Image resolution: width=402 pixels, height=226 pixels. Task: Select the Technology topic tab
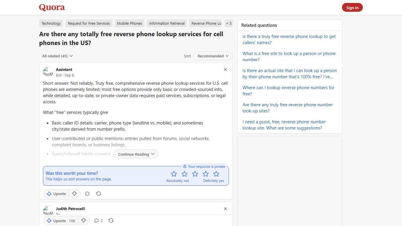point(51,23)
